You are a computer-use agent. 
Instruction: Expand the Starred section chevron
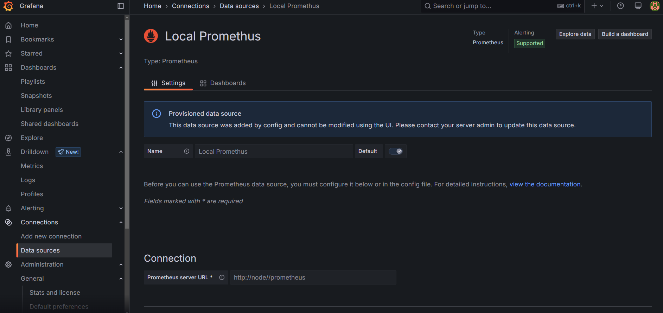pyautogui.click(x=121, y=53)
